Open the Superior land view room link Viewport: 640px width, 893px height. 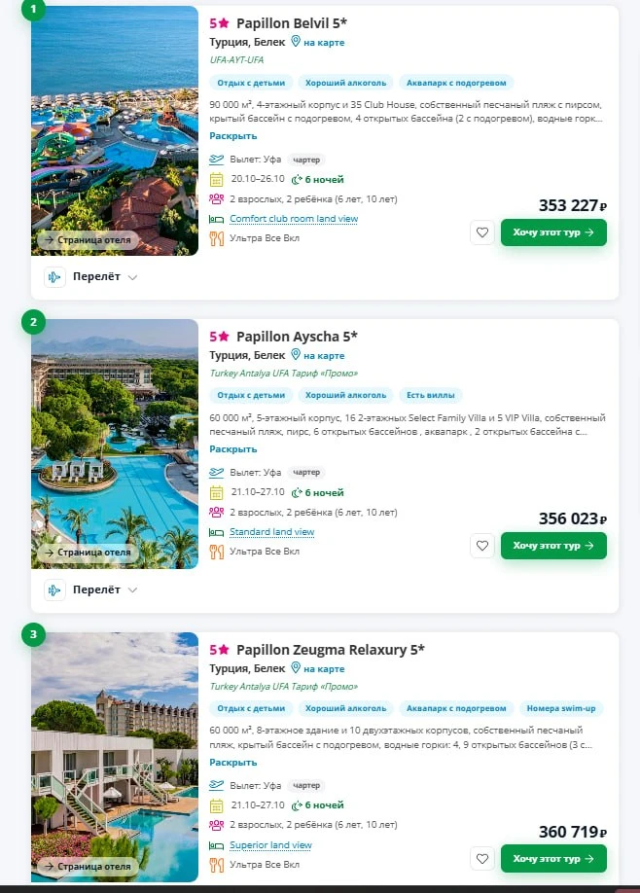270,845
